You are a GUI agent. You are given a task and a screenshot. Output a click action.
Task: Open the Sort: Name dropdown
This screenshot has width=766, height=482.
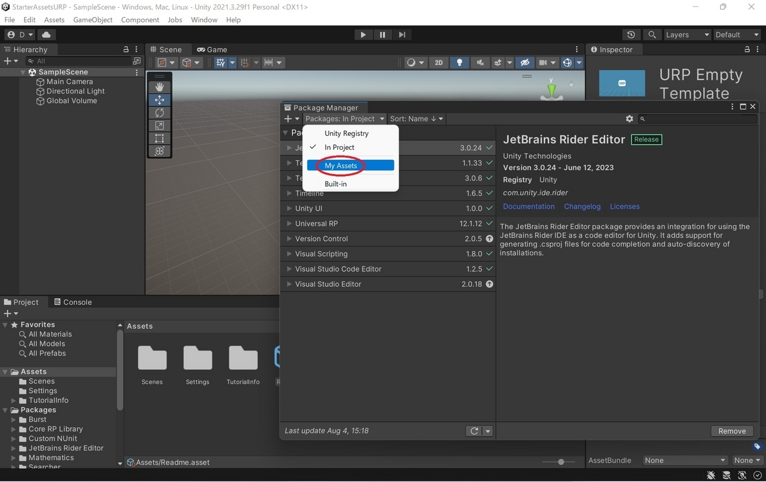[x=416, y=119]
